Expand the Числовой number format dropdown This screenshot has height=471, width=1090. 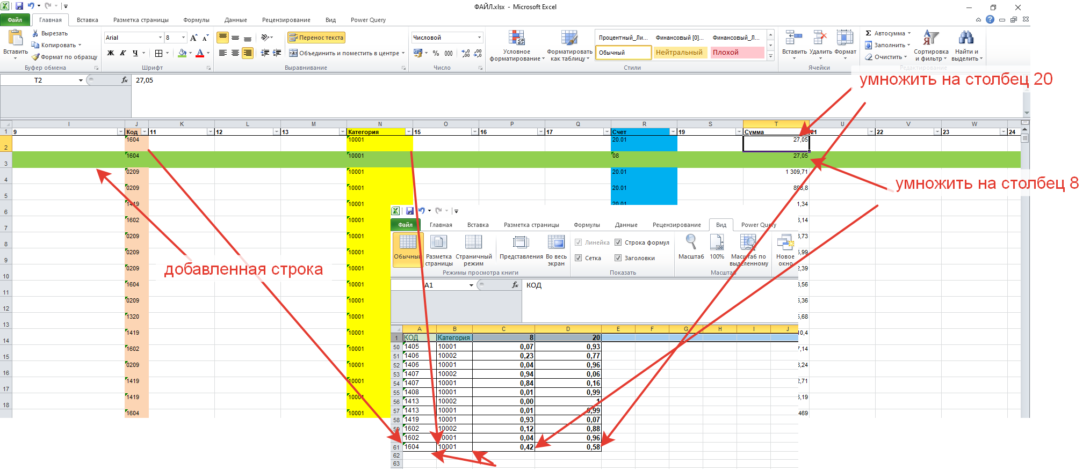[479, 38]
